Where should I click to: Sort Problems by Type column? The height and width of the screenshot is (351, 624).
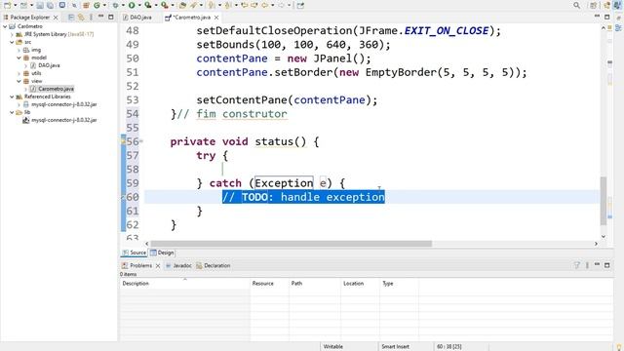pos(399,284)
